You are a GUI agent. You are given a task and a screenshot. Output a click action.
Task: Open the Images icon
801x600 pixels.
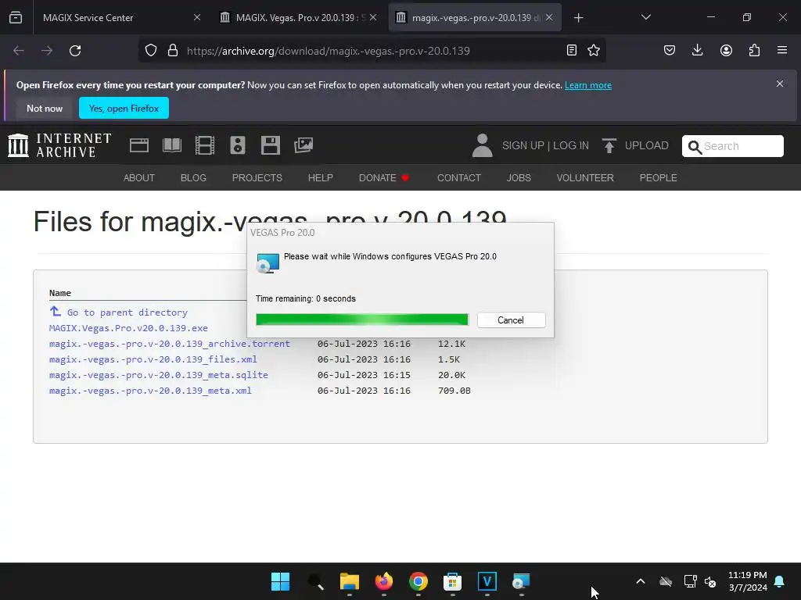[304, 145]
